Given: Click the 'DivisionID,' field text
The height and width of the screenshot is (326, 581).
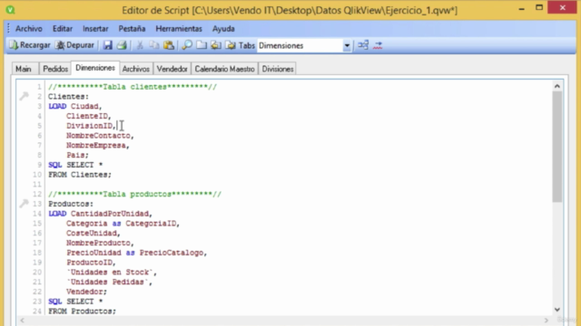Looking at the screenshot, I should tap(91, 126).
